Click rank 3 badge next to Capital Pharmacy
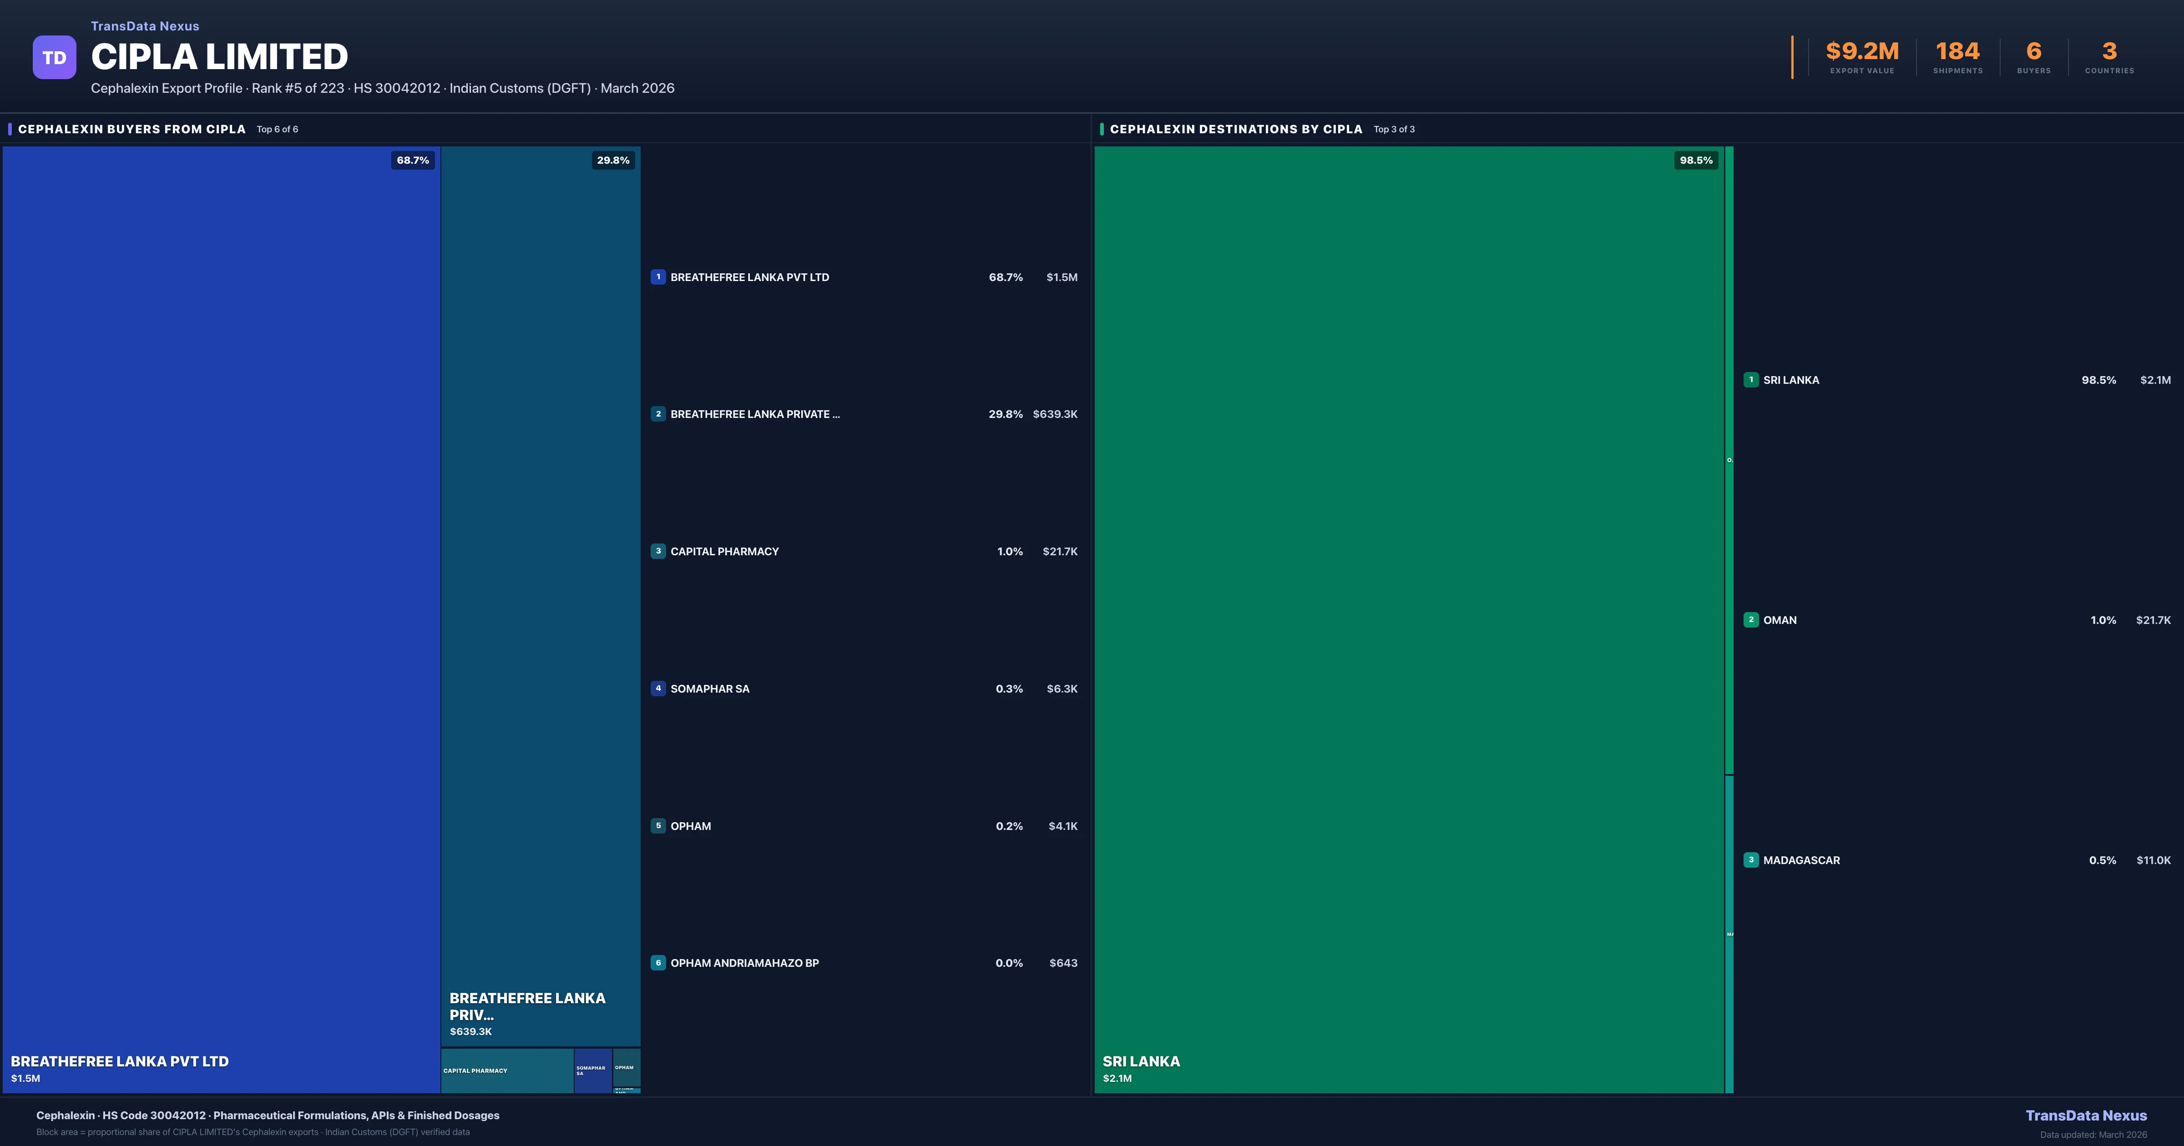This screenshot has height=1146, width=2184. [x=658, y=551]
